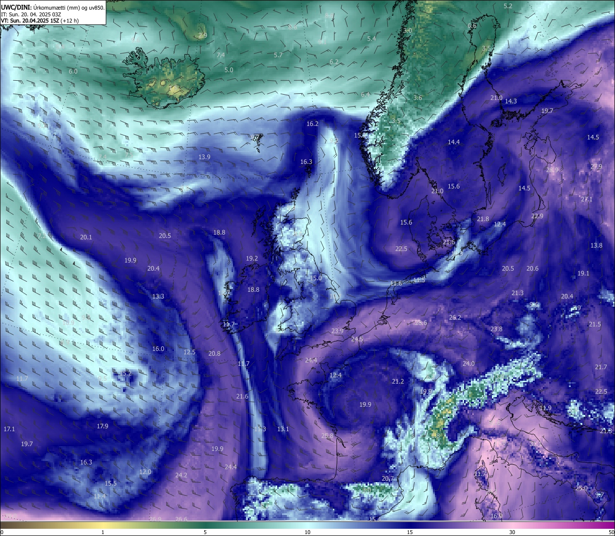Click the map value '13.9' north of Scotland

[204, 157]
